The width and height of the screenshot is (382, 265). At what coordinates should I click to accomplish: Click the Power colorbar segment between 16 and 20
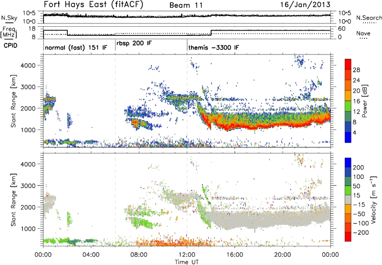click(348, 96)
